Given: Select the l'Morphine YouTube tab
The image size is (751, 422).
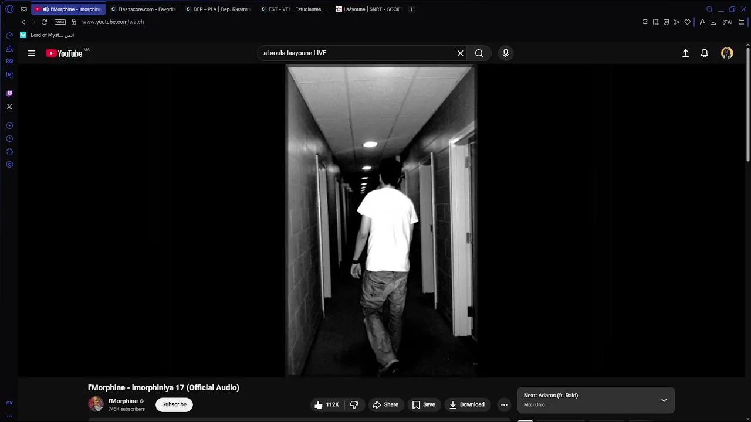Looking at the screenshot, I should (x=69, y=9).
